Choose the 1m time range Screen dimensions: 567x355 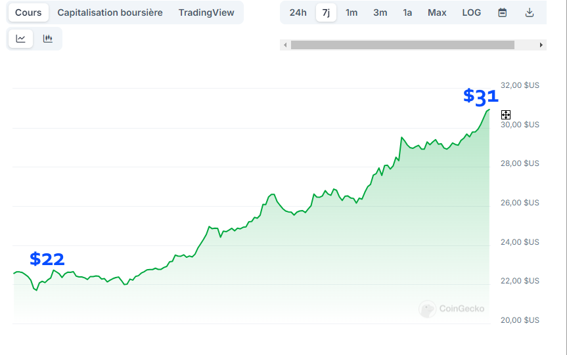[x=352, y=12]
